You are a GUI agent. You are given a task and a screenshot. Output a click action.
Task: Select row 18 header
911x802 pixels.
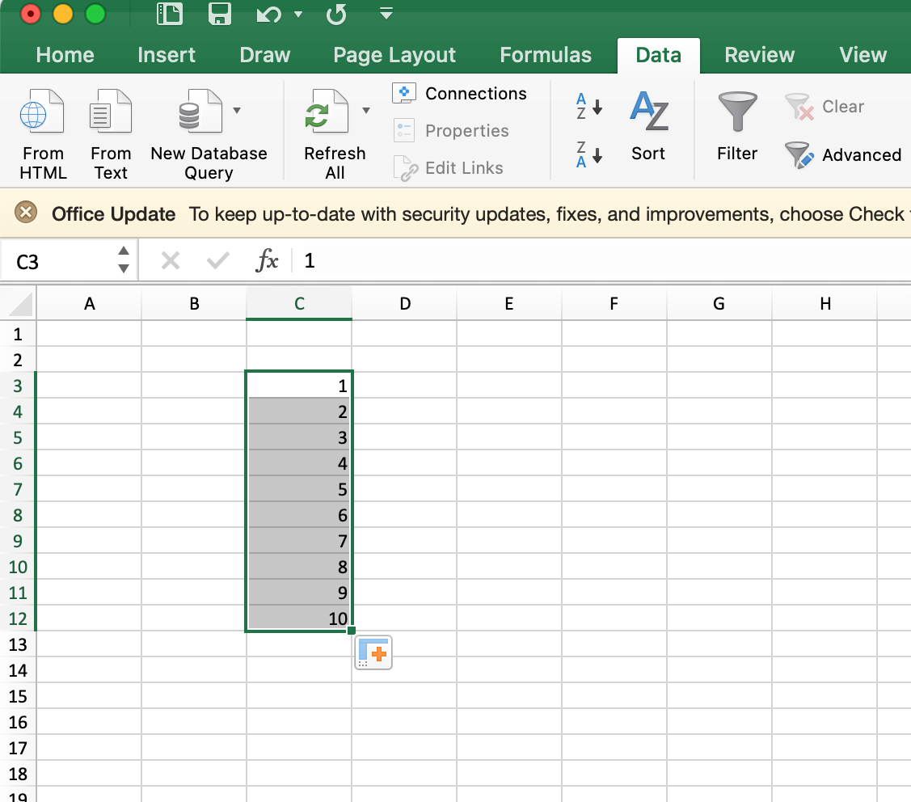18,774
